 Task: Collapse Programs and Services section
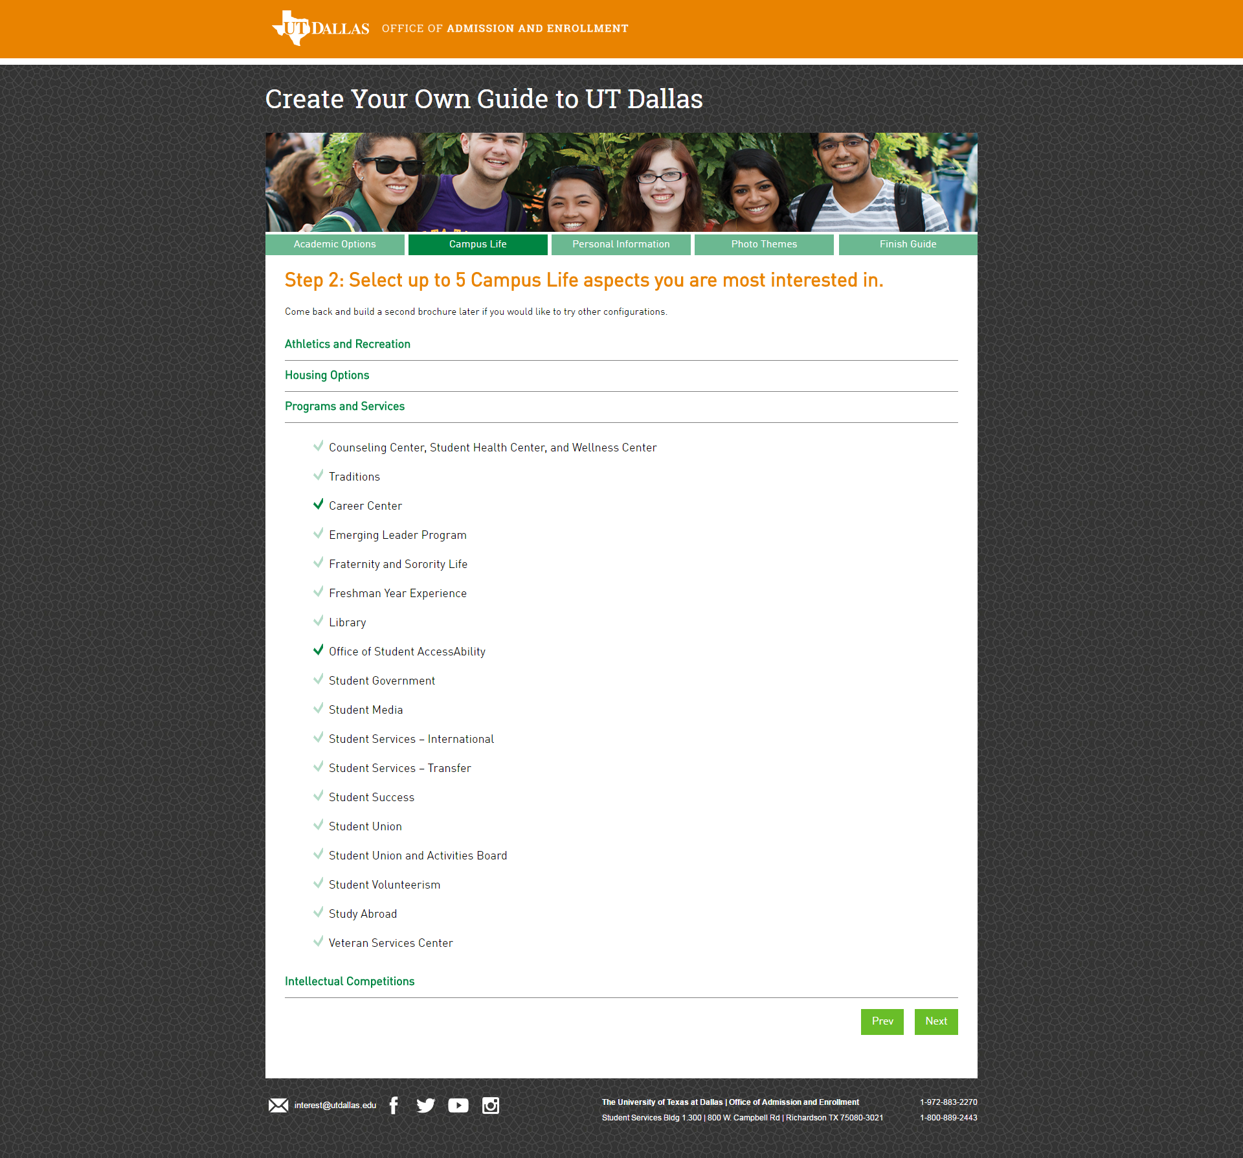point(344,406)
